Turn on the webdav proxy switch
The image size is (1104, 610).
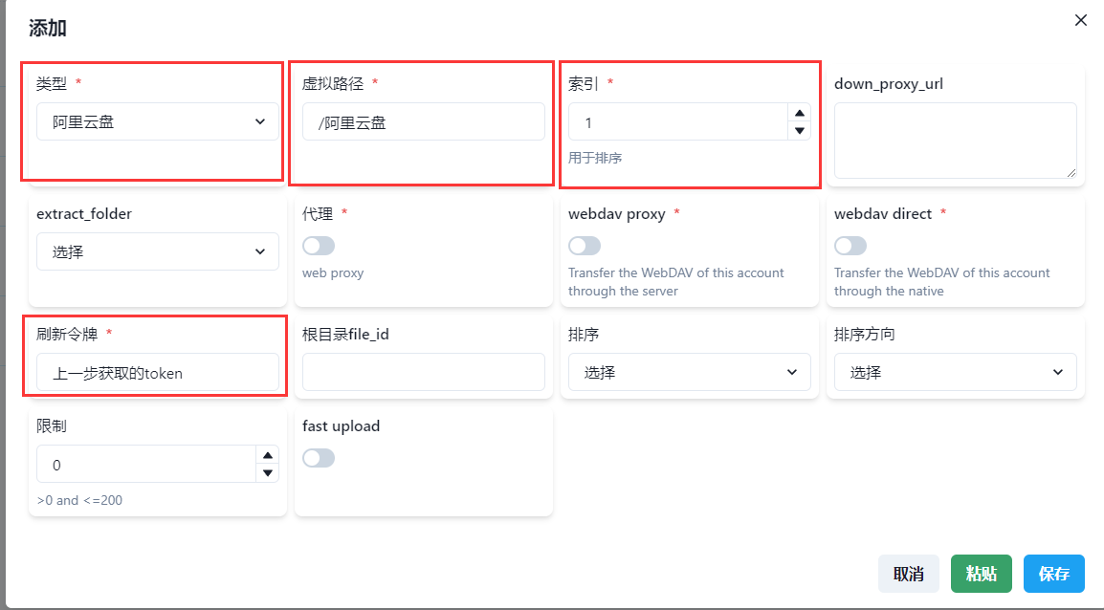pos(585,246)
